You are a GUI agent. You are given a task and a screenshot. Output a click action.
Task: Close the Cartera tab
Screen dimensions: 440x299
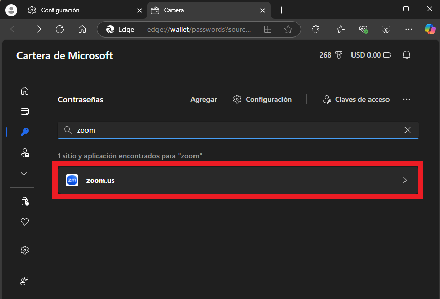pos(262,11)
